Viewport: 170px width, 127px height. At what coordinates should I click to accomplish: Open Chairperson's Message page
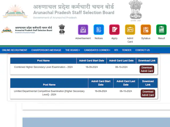click(x=46, y=50)
